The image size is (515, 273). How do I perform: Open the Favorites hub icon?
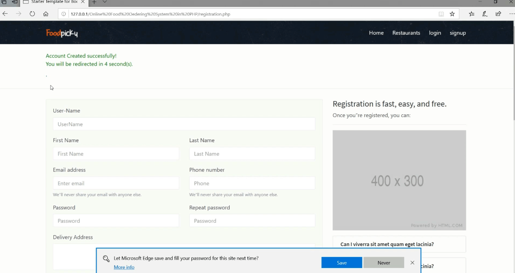coord(472,14)
